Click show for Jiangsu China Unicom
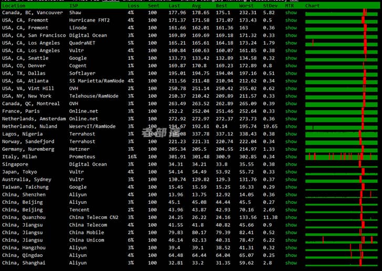Image resolution: width=382 pixels, height=271 pixels. coord(291,240)
